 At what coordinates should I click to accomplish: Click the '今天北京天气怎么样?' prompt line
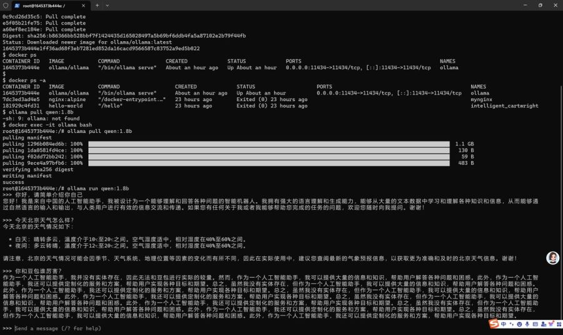(38, 220)
